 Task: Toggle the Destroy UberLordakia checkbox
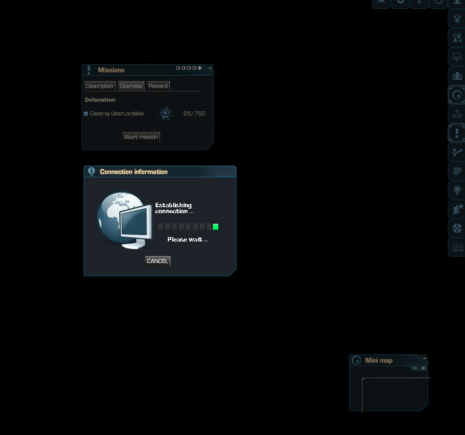pyautogui.click(x=86, y=114)
